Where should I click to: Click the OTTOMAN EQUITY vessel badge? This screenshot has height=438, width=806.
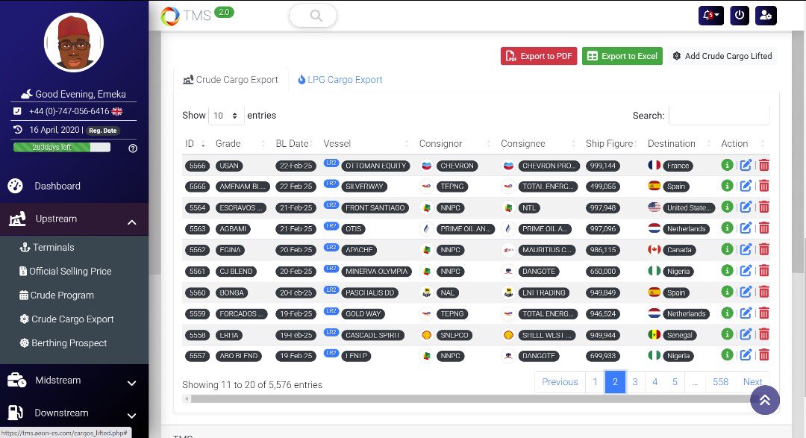click(x=375, y=166)
